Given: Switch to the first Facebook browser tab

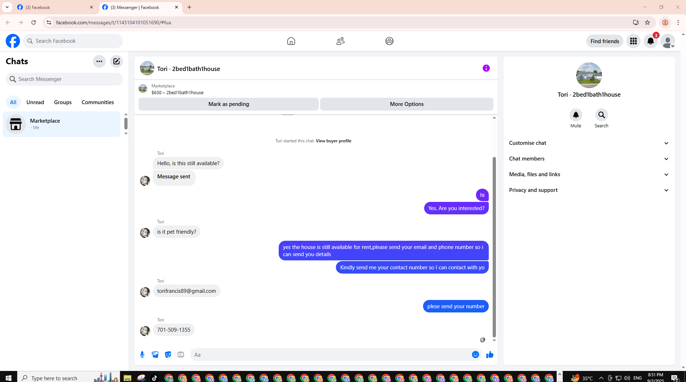Looking at the screenshot, I should click(x=55, y=7).
